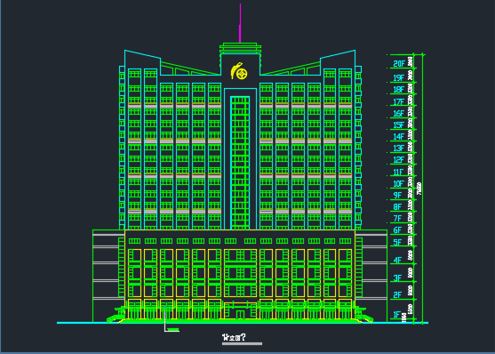Select the 2F floor label
The height and width of the screenshot is (354, 495).
397,295
